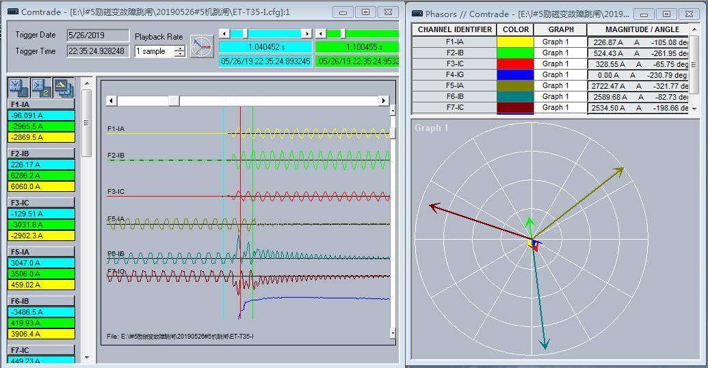This screenshot has height=368, width=708.
Task: Click the waveform vertical scrollbar down arrow
Action: point(393,334)
